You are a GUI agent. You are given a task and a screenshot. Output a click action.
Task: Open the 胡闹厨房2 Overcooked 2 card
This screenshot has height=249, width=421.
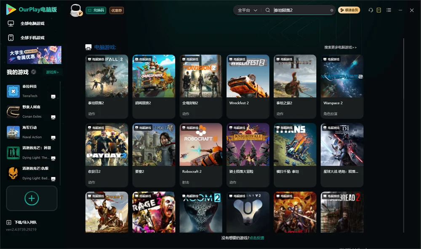pos(154,86)
